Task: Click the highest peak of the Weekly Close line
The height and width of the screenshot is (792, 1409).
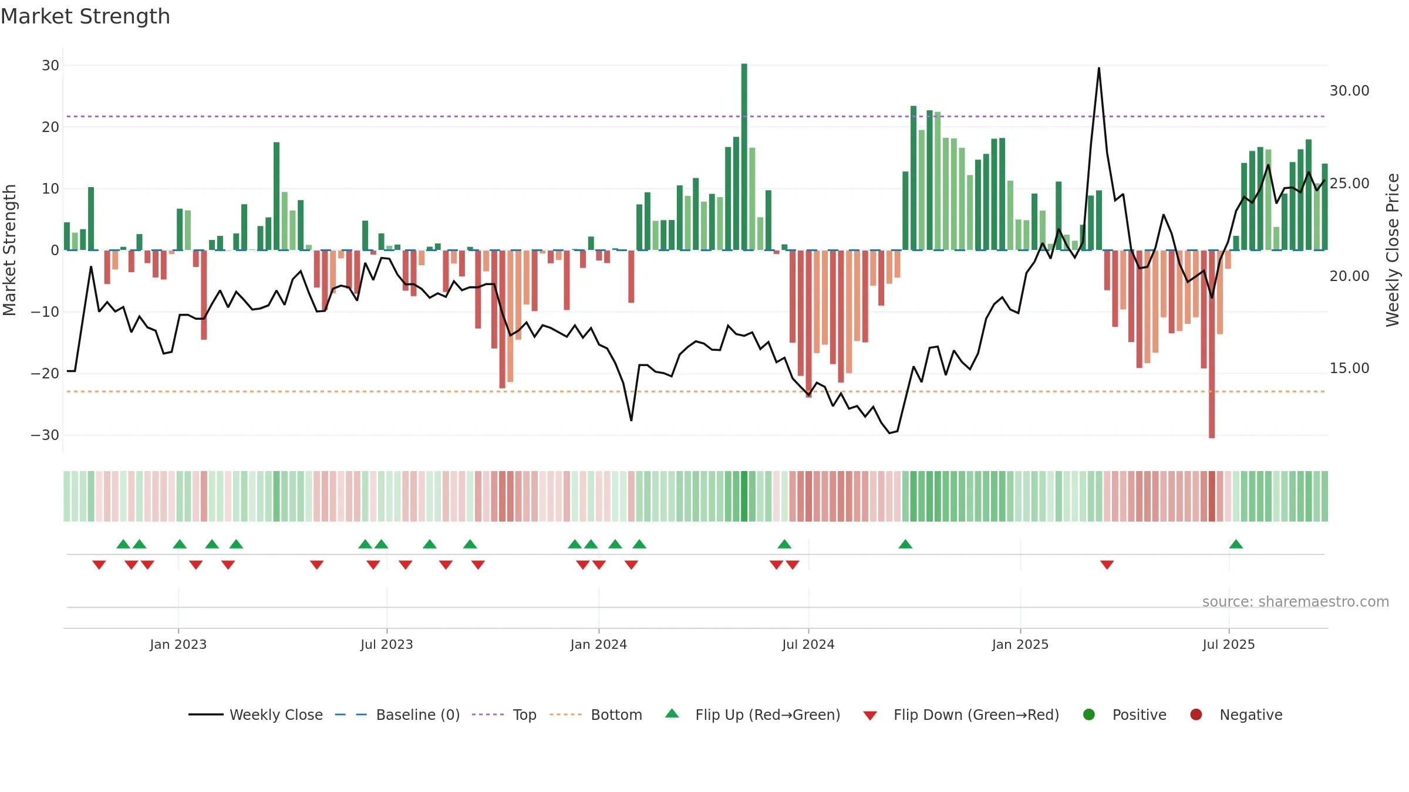Action: (x=1099, y=68)
